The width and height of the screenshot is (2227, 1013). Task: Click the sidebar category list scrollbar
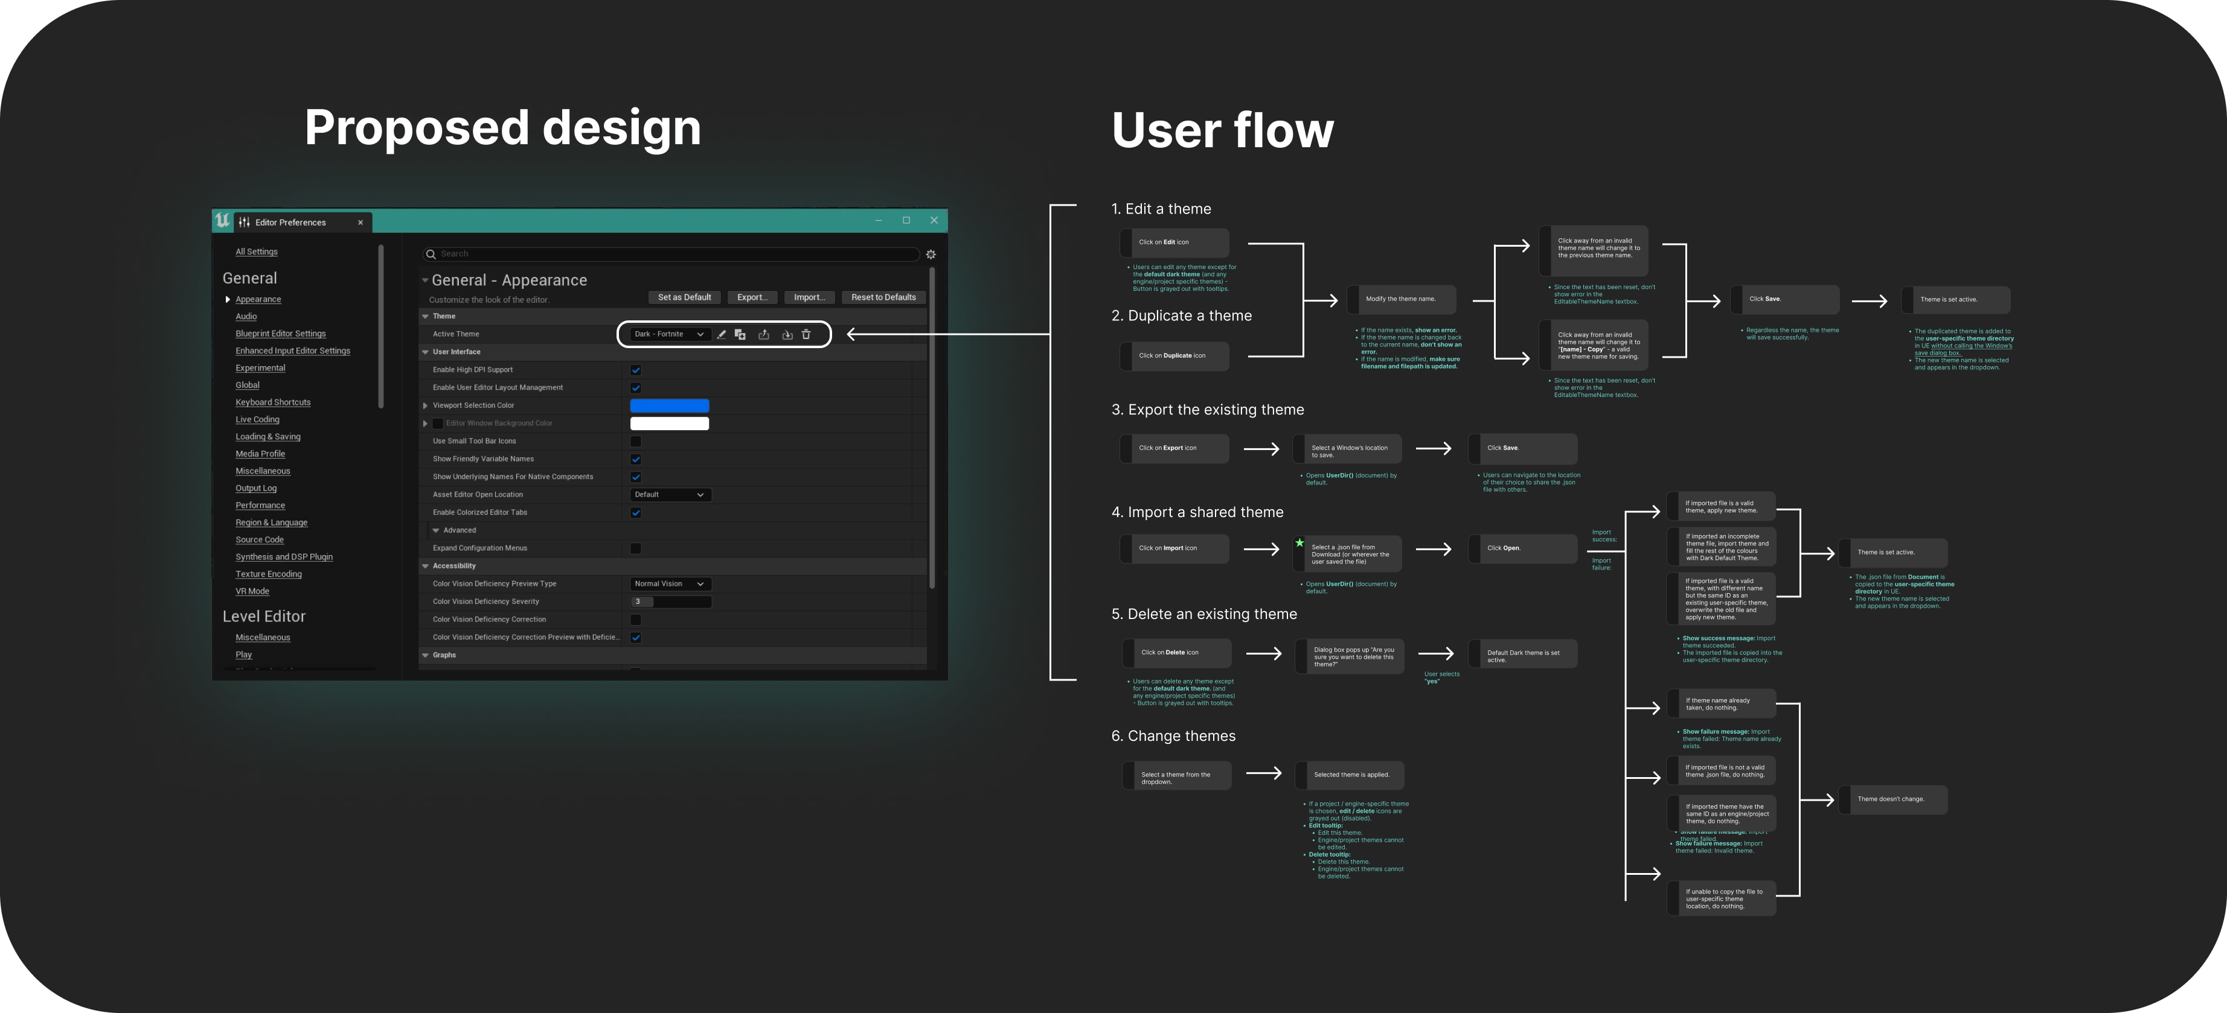(381, 326)
